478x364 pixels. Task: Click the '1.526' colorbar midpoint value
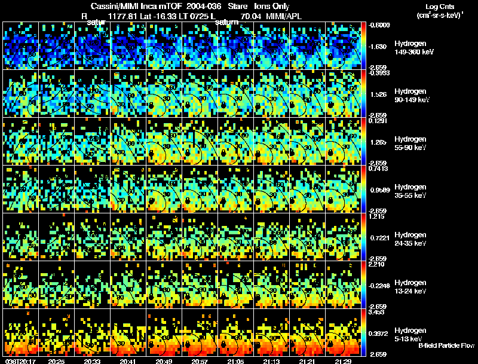379,94
